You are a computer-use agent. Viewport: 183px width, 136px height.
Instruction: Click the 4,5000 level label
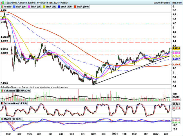(x=4, y=37)
